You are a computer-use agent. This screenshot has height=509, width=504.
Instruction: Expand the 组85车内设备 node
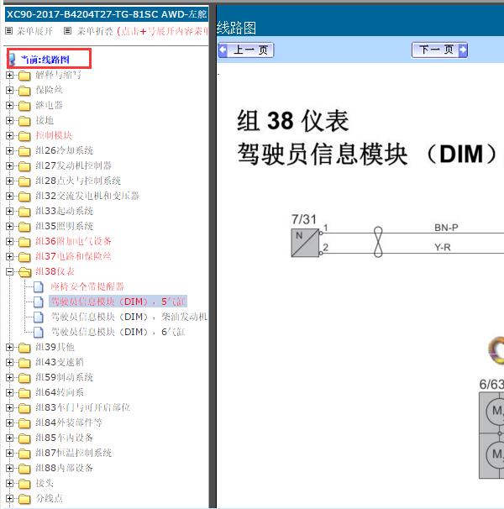[x=10, y=438]
